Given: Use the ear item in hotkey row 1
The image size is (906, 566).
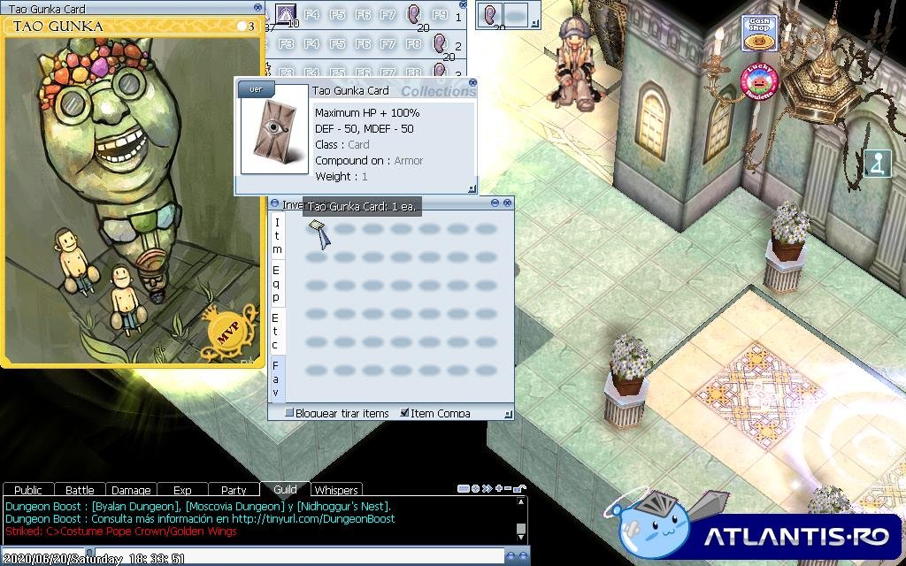Looking at the screenshot, I should [x=414, y=14].
